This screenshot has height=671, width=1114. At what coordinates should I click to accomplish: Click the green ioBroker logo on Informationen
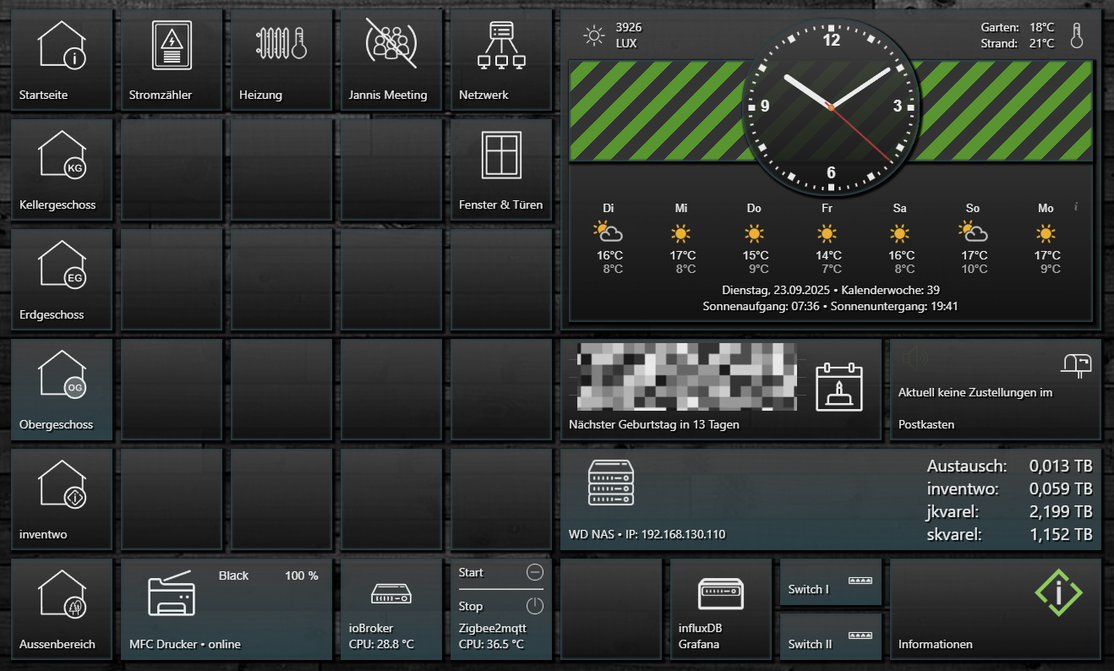[x=1059, y=593]
